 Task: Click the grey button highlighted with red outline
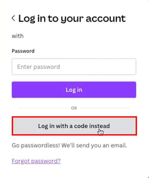pos(74,126)
